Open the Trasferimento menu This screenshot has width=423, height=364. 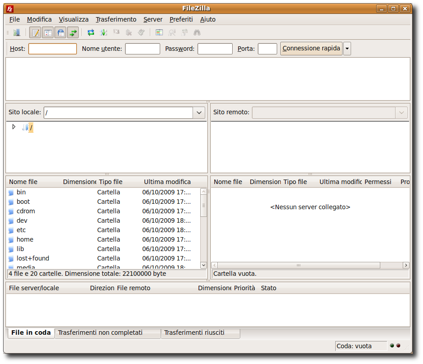click(x=116, y=19)
